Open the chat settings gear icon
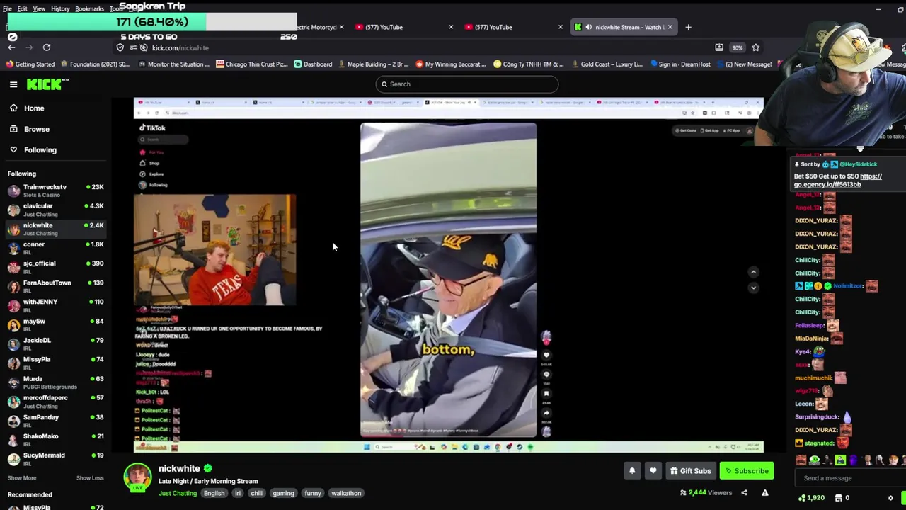Viewport: 906px width, 510px height. 890,498
